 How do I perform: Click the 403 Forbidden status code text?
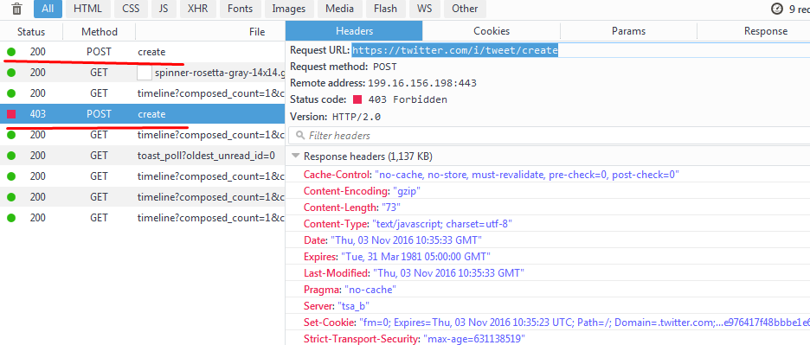[x=408, y=99]
